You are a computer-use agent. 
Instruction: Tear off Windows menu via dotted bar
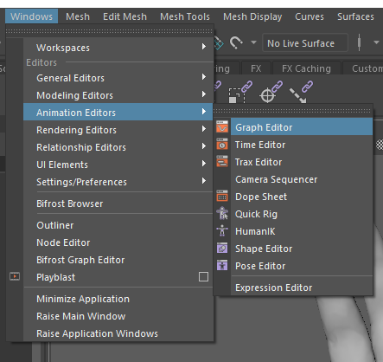109,30
